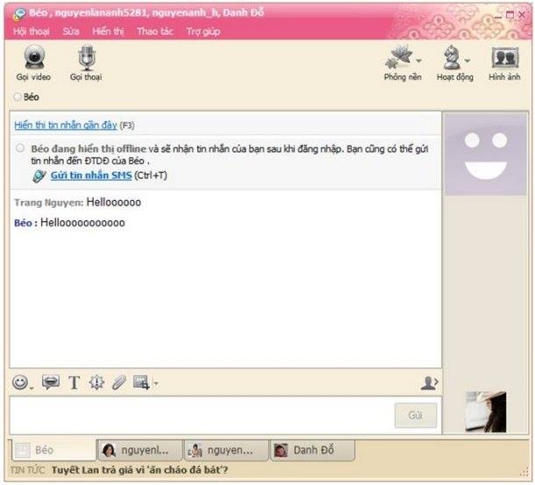535x485 pixels.
Task: Click the paperclip attach file icon
Action: coord(118,382)
